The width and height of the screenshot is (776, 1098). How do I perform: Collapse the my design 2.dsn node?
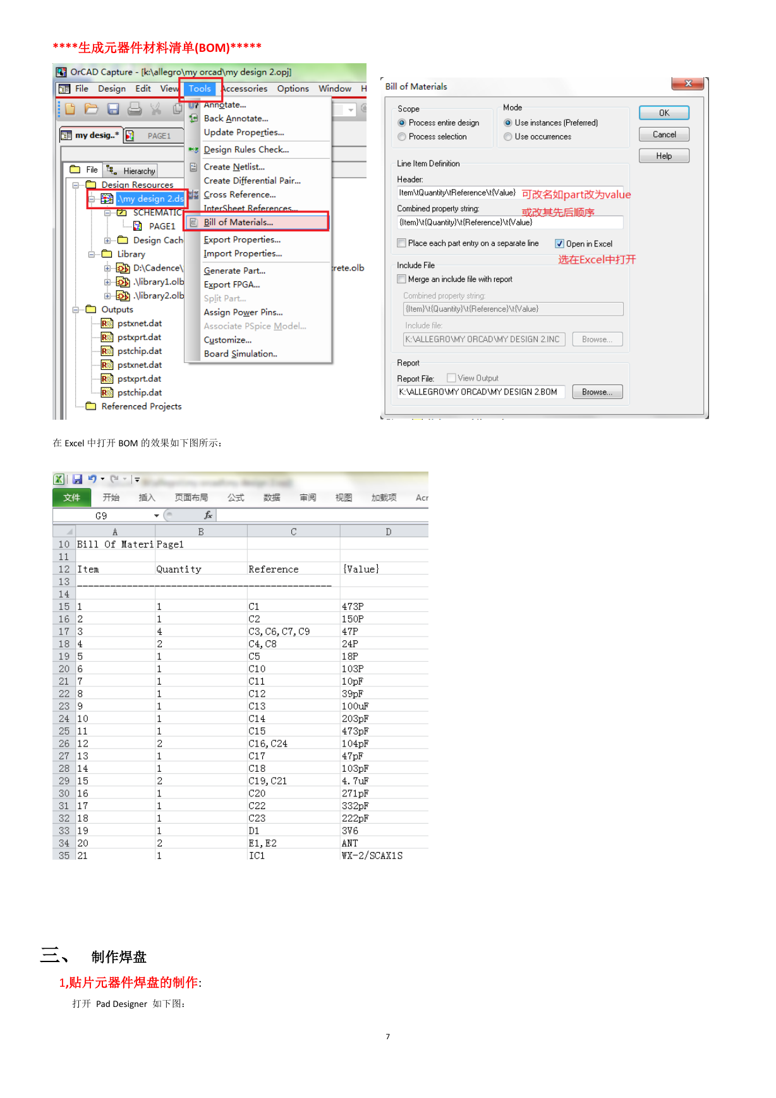click(92, 199)
